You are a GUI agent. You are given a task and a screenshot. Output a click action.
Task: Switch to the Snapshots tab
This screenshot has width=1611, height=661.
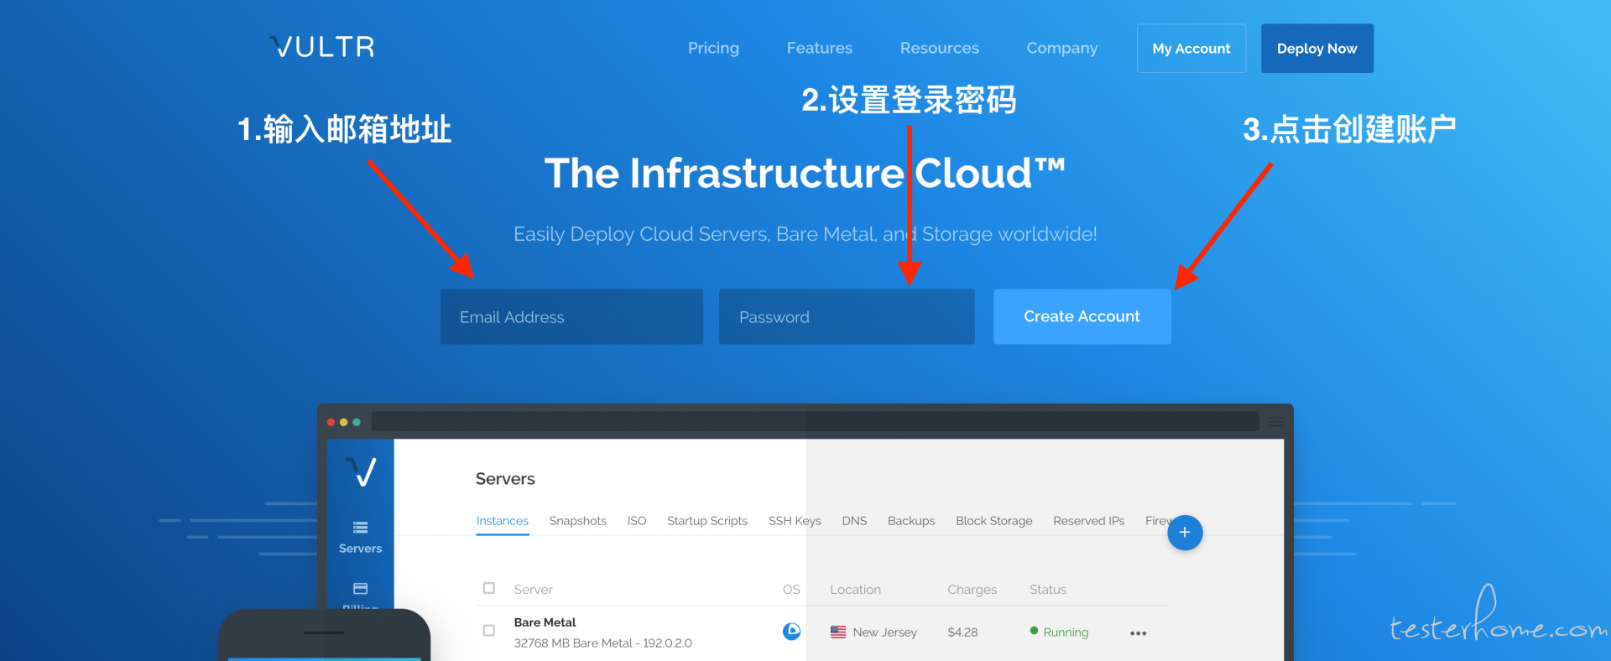tap(578, 521)
